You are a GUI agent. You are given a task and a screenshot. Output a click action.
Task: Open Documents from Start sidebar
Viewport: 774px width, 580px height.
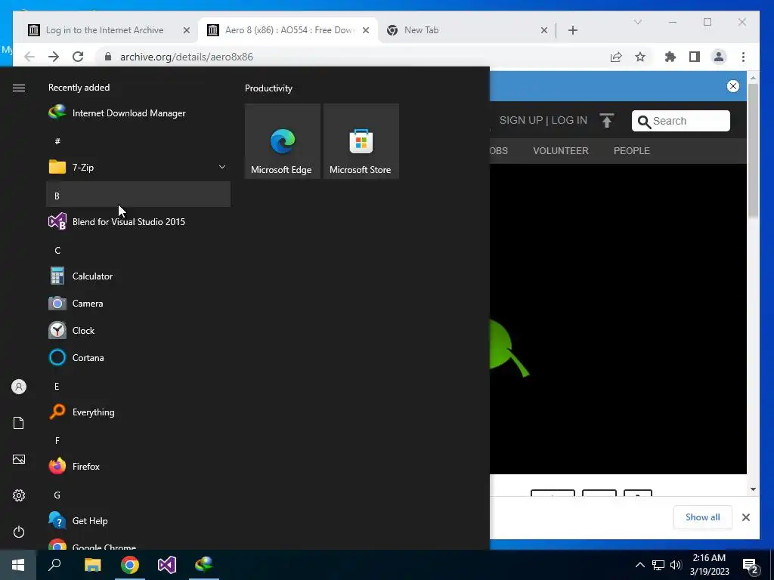(19, 423)
